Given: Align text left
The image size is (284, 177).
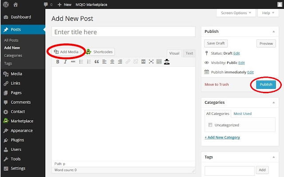Looking at the screenshot, I should pos(104,62).
